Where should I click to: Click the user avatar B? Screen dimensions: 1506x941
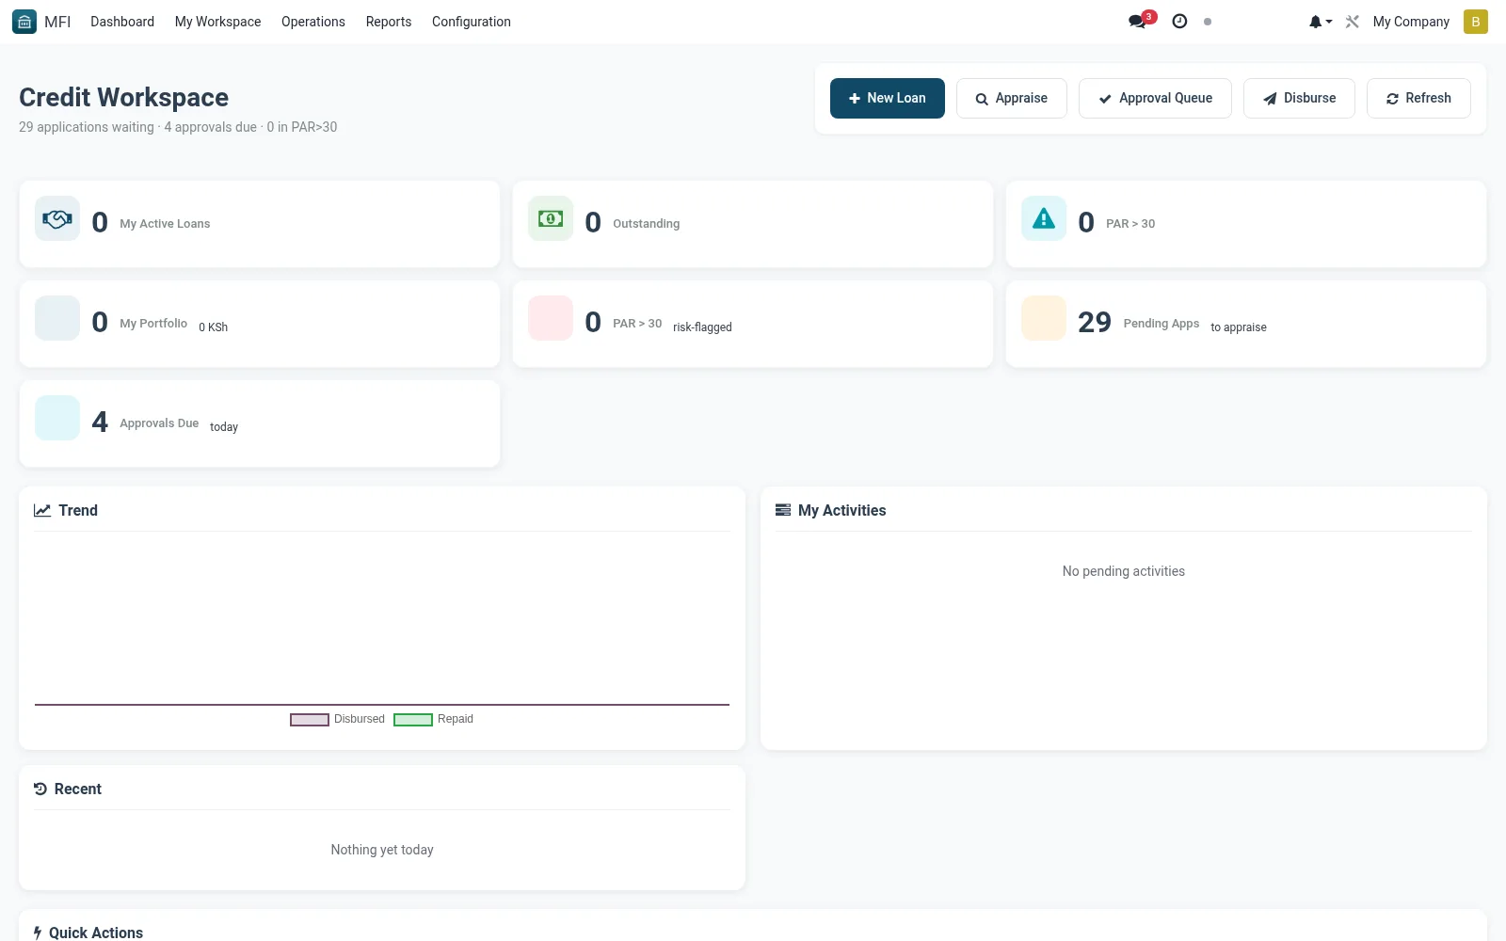point(1475,22)
